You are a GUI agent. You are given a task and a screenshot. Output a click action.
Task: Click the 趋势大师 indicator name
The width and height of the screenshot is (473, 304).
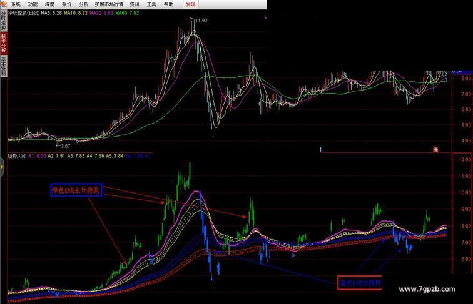tap(17, 156)
